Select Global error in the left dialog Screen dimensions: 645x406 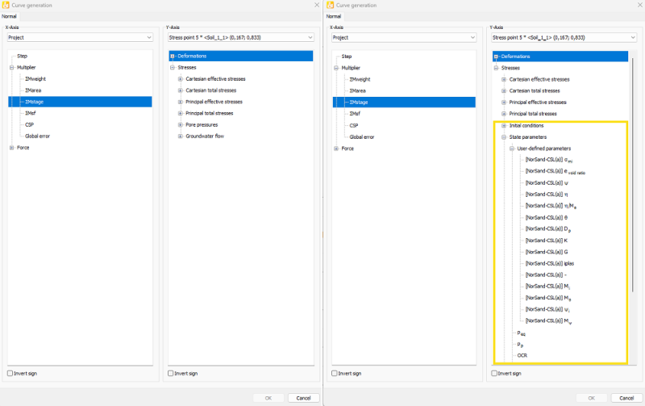tap(38, 136)
